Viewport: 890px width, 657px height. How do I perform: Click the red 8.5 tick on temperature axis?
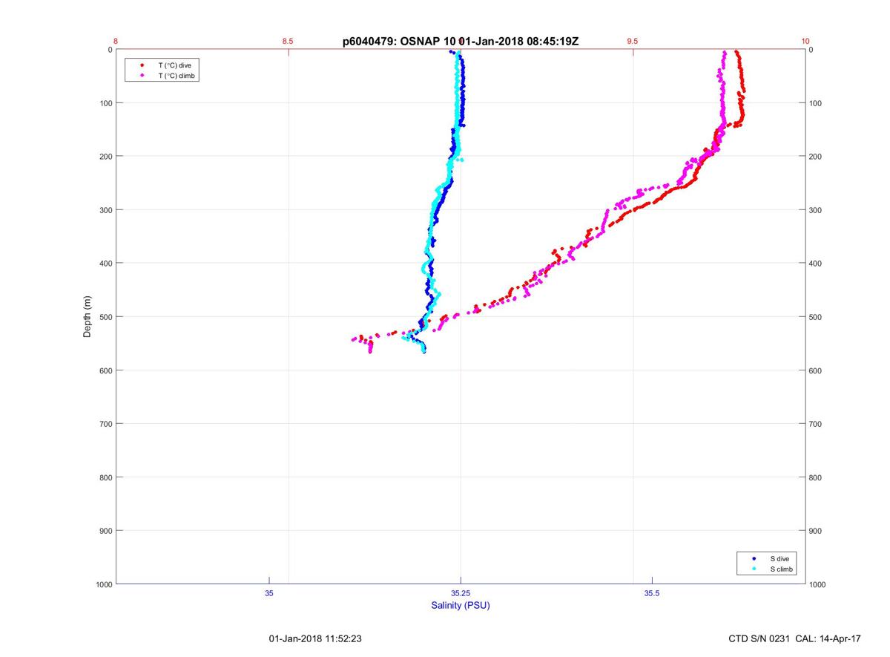(x=288, y=42)
